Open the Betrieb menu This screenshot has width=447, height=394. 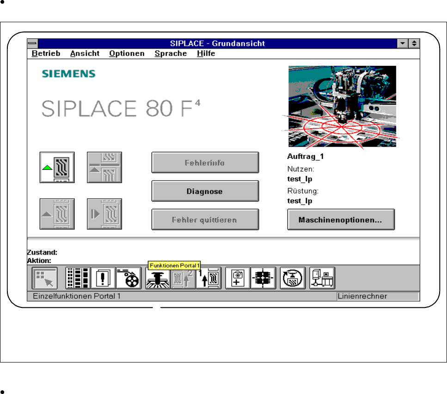click(46, 53)
